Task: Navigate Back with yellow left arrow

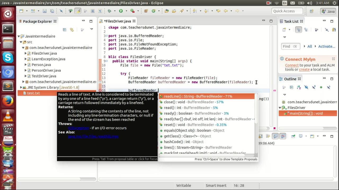Action: pyautogui.click(x=226, y=11)
